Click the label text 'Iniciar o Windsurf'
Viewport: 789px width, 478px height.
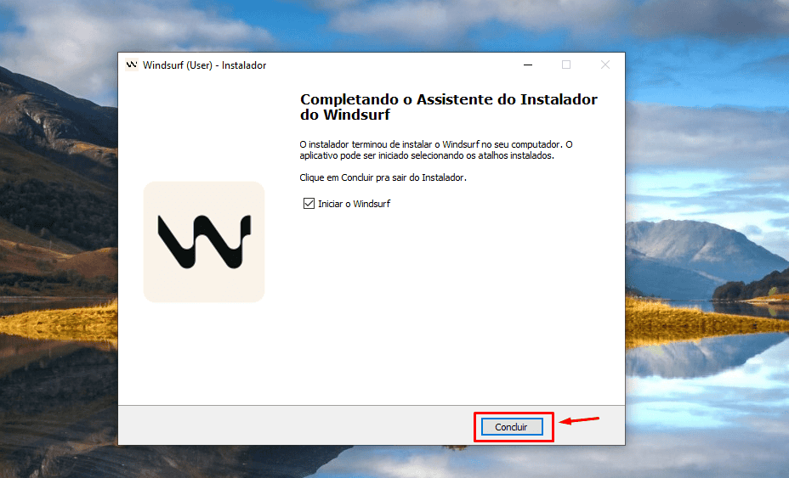[x=354, y=204]
